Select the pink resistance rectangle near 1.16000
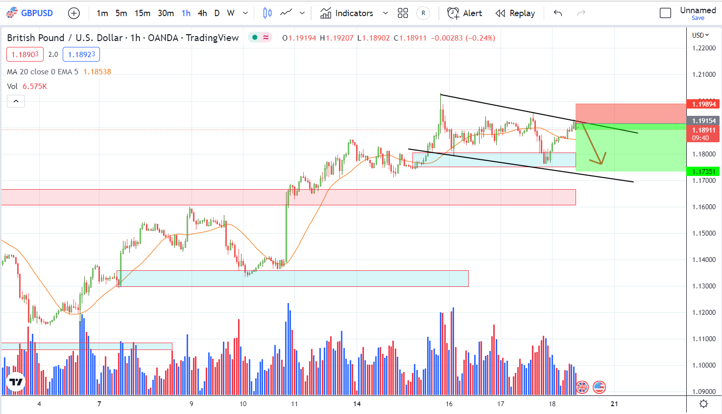The image size is (722, 414). 288,197
